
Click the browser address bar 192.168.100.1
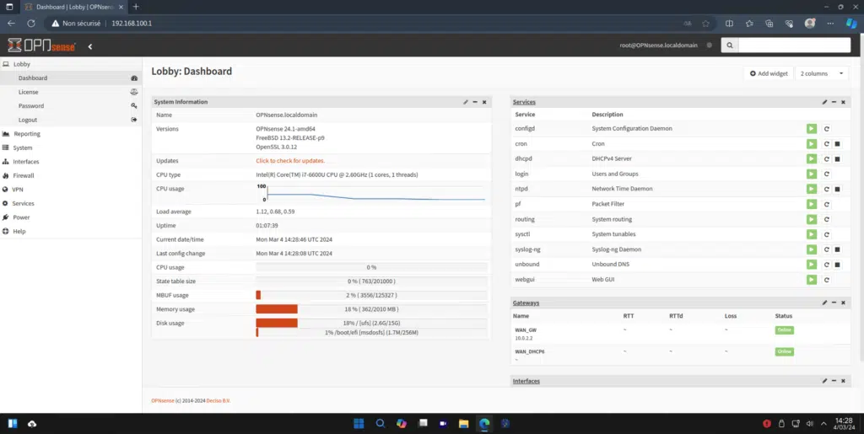tap(131, 24)
